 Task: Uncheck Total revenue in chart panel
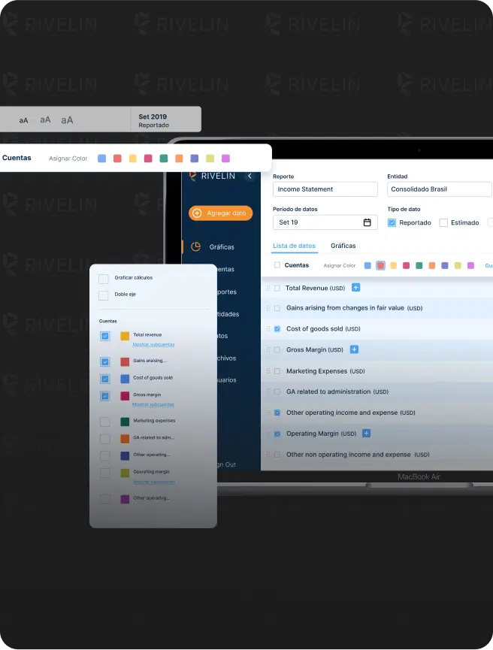pos(105,336)
